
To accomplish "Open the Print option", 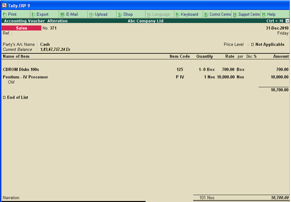I will [16, 14].
